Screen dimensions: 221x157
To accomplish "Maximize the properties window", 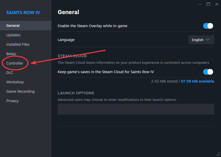I will [208, 4].
